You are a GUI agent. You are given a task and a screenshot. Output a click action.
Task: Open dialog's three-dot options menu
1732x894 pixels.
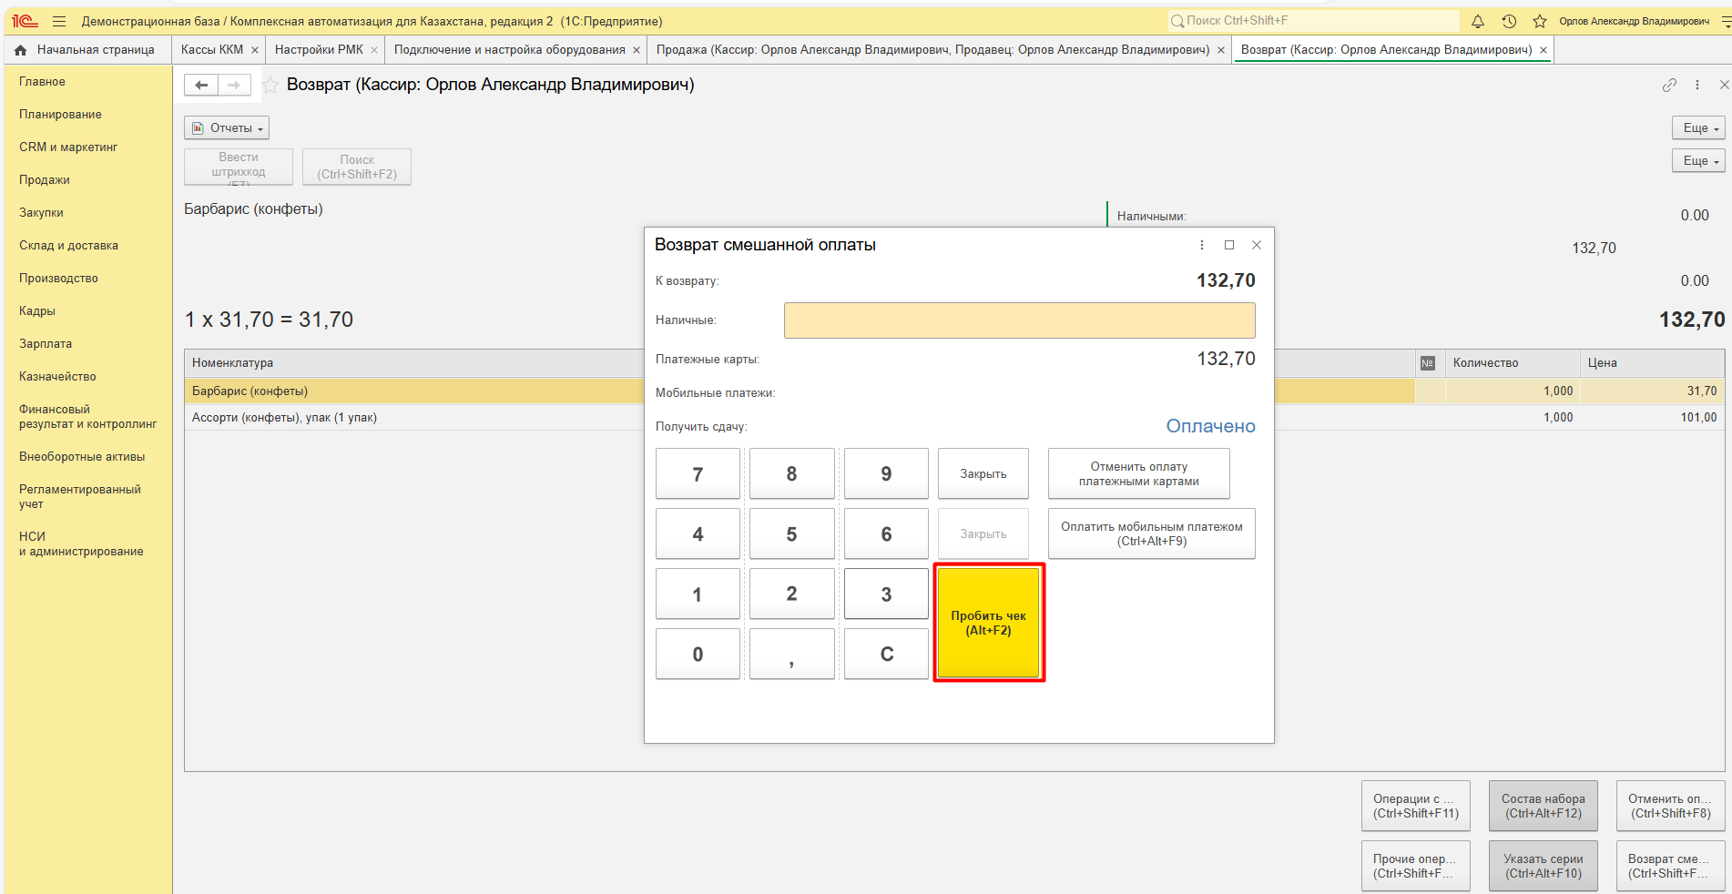[1202, 245]
